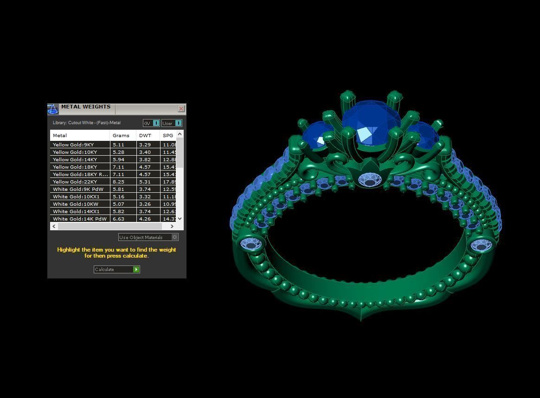Click the Library: Cutout White label
The width and height of the screenshot is (540, 398).
click(86, 122)
